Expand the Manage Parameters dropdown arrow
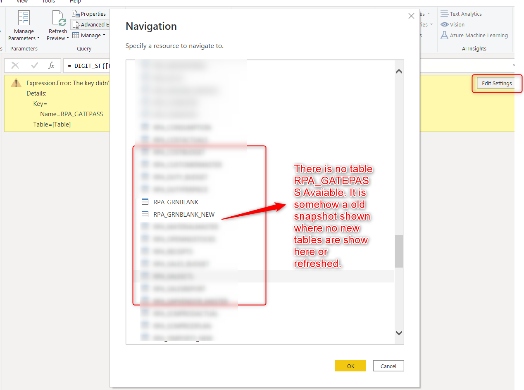524x390 pixels. pyautogui.click(x=38, y=38)
